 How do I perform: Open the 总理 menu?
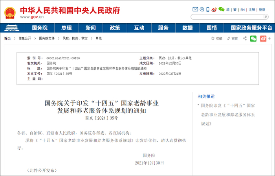coord(67,28)
